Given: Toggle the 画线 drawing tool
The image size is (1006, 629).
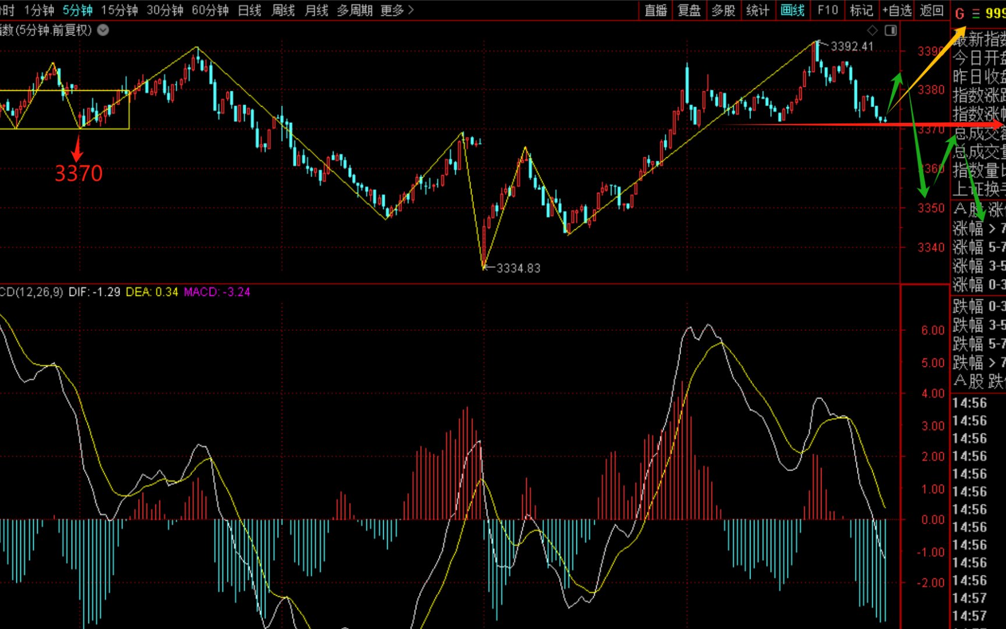Looking at the screenshot, I should click(792, 10).
